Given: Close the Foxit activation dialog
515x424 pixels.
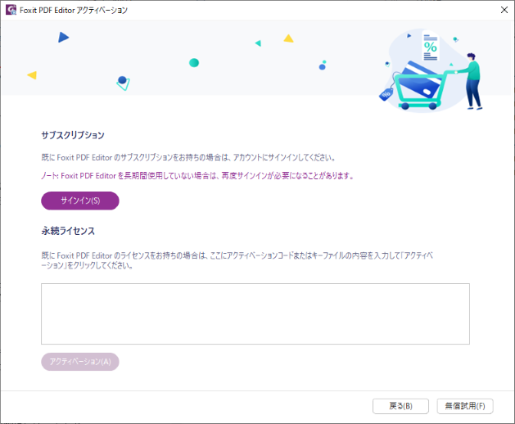Looking at the screenshot, I should pyautogui.click(x=504, y=10).
